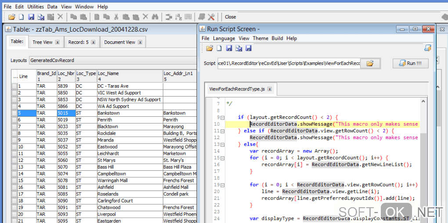Click the script icon at Run Script toolbar's right end
The image size is (448, 223).
coord(427,48)
